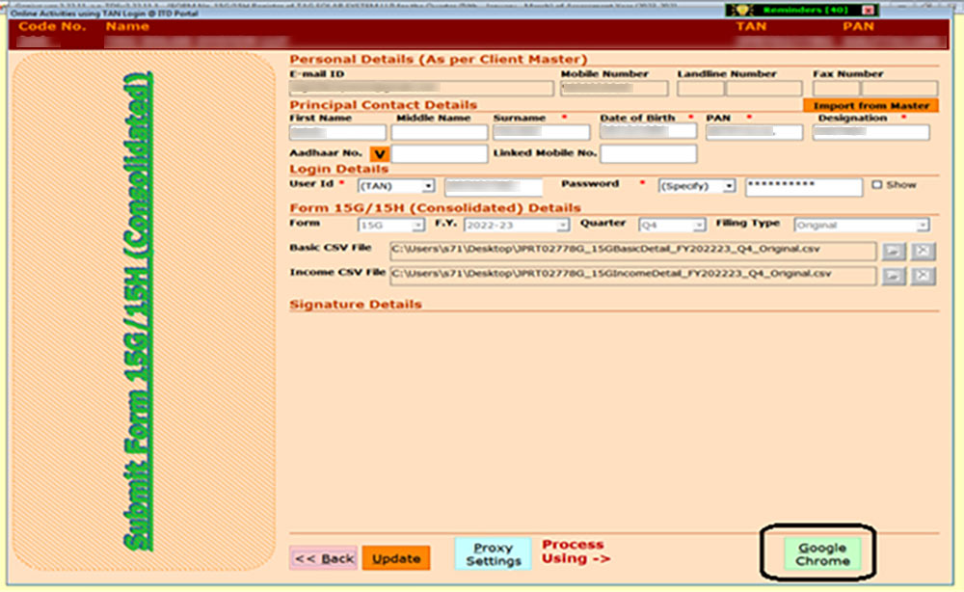The width and height of the screenshot is (964, 592).
Task: Open the Filing Type dropdown
Action: pyautogui.click(x=921, y=224)
